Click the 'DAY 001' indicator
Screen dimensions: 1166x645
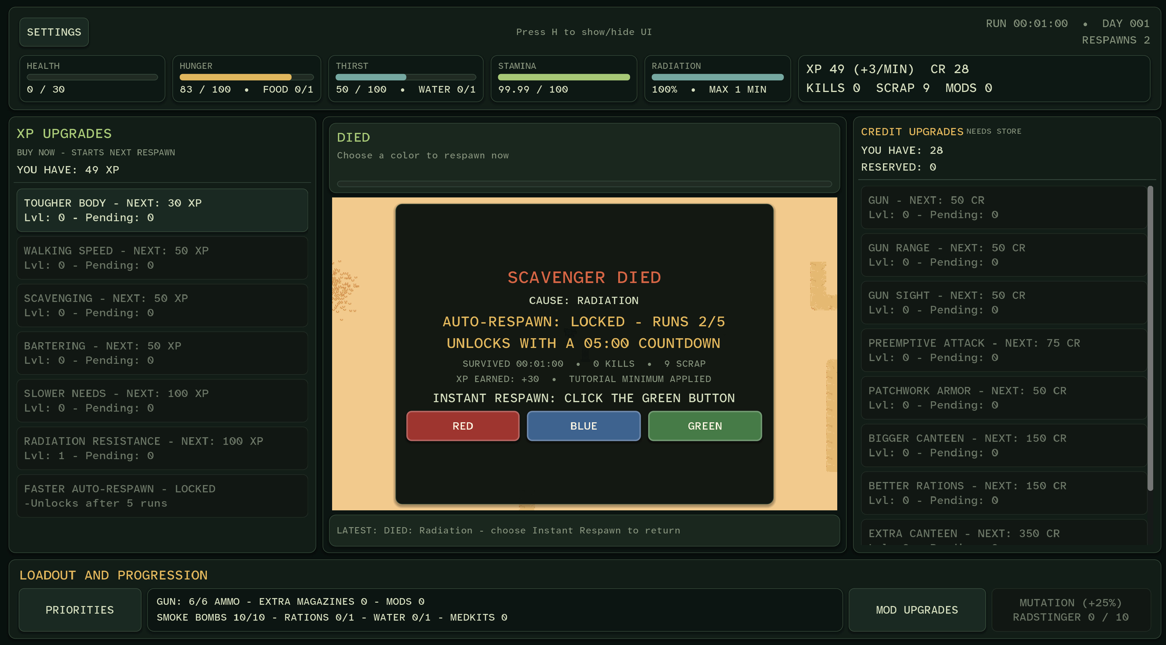click(x=1126, y=23)
